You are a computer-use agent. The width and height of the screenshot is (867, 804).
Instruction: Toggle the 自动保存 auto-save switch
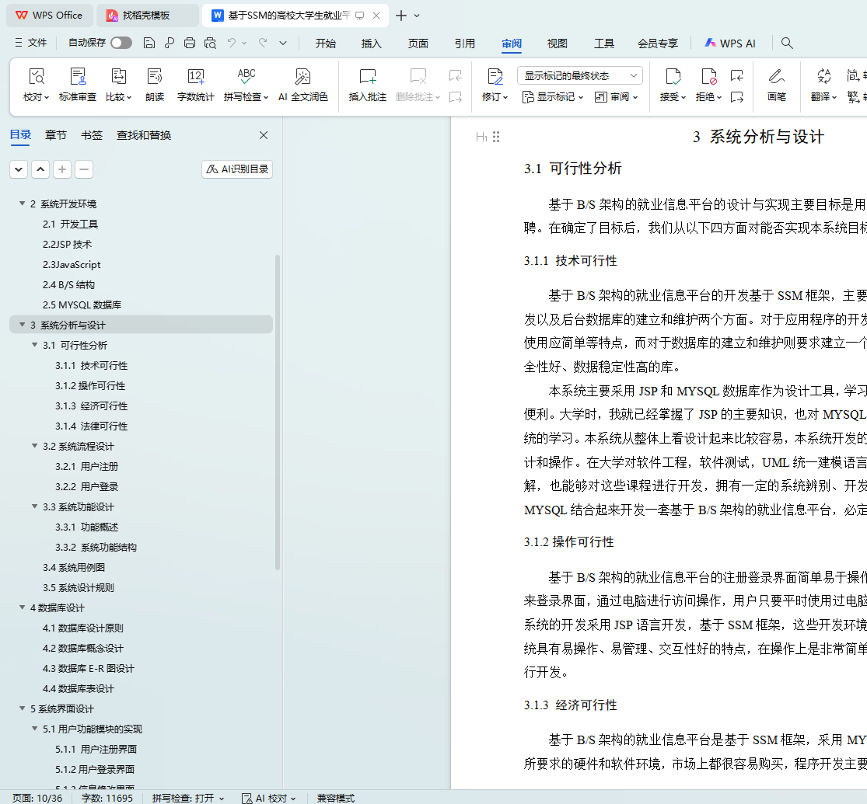121,44
